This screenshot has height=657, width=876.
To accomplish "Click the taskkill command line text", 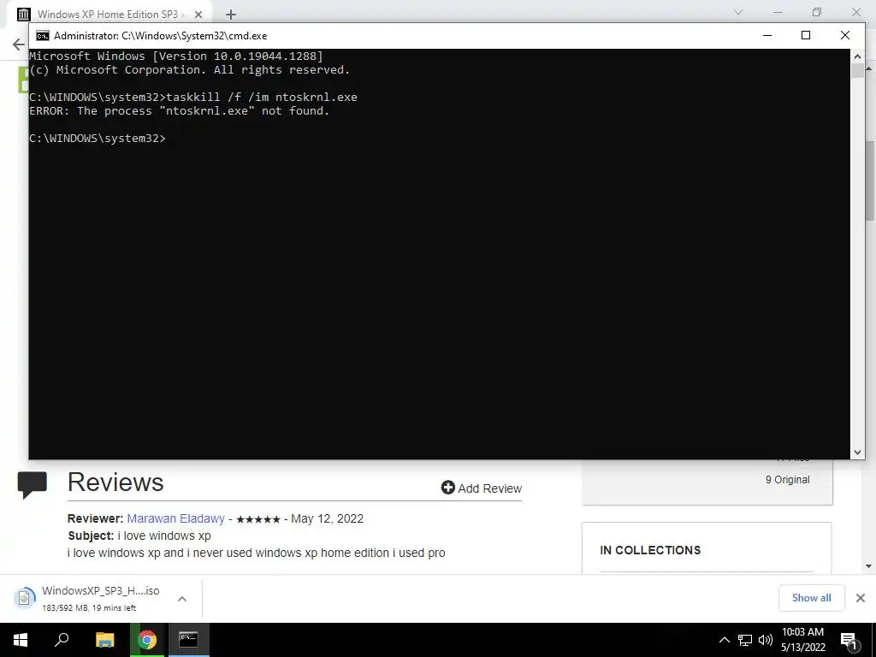I will pyautogui.click(x=193, y=98).
